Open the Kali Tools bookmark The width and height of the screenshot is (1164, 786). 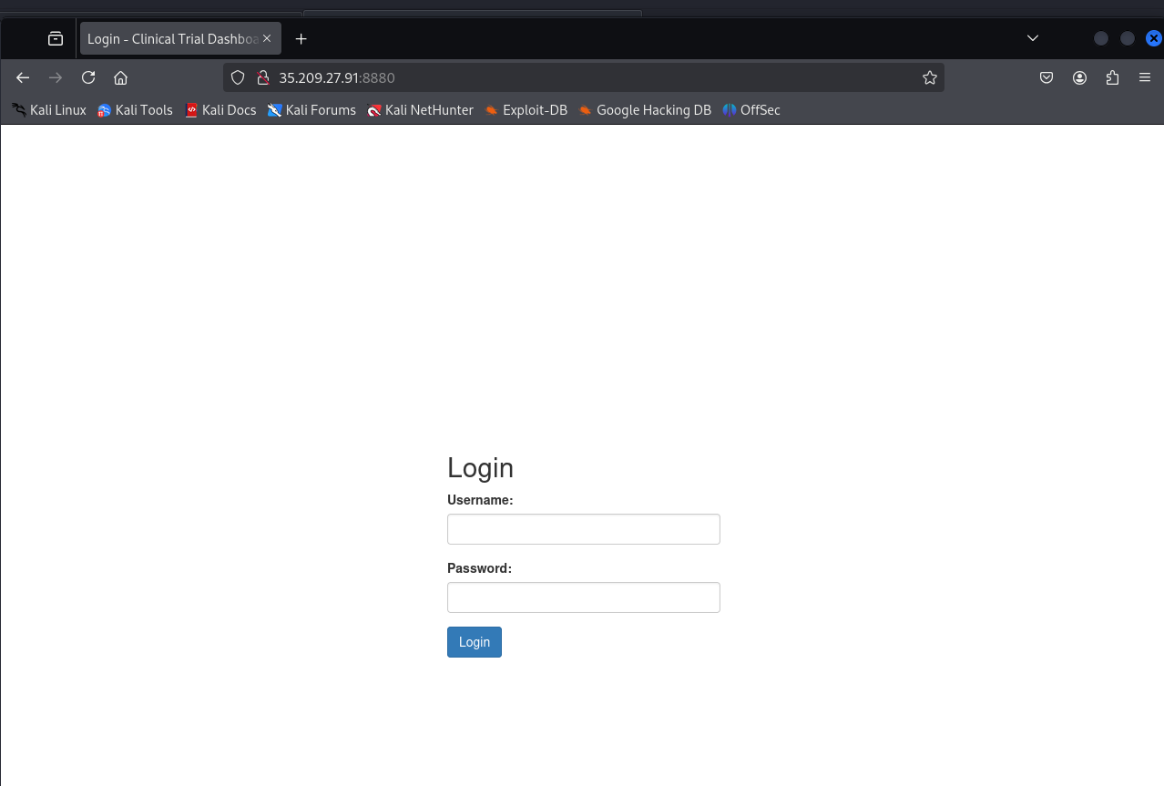[135, 110]
